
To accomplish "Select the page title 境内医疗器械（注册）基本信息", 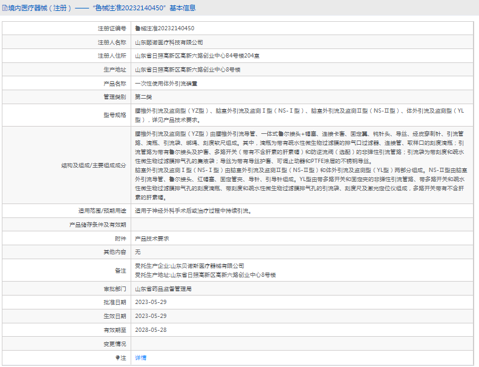I will 102,8.
